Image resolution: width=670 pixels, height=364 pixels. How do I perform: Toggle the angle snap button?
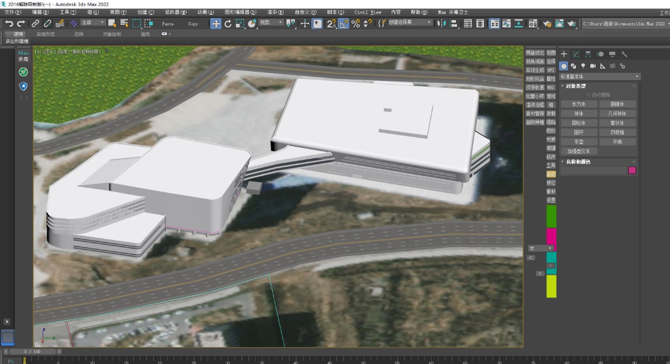(344, 24)
